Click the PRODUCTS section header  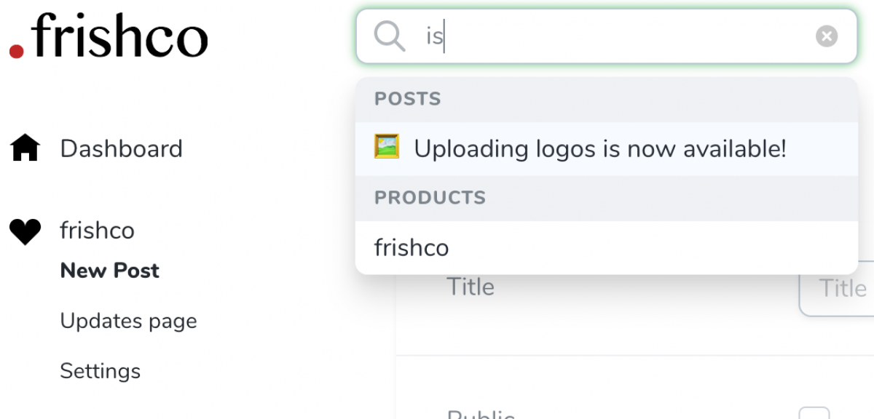[430, 198]
